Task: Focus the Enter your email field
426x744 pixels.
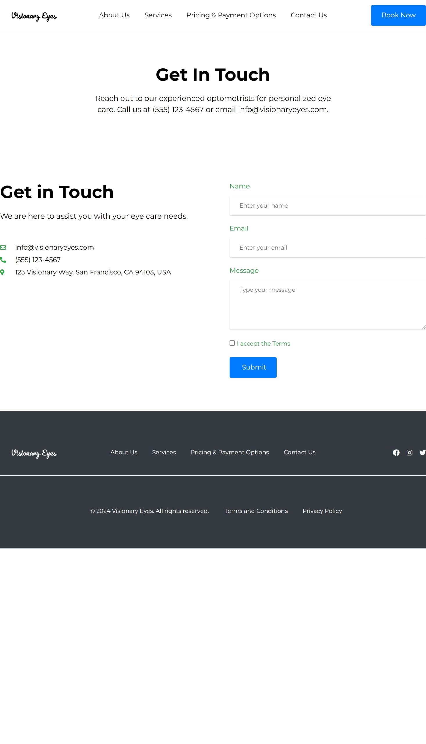Action: coord(328,248)
